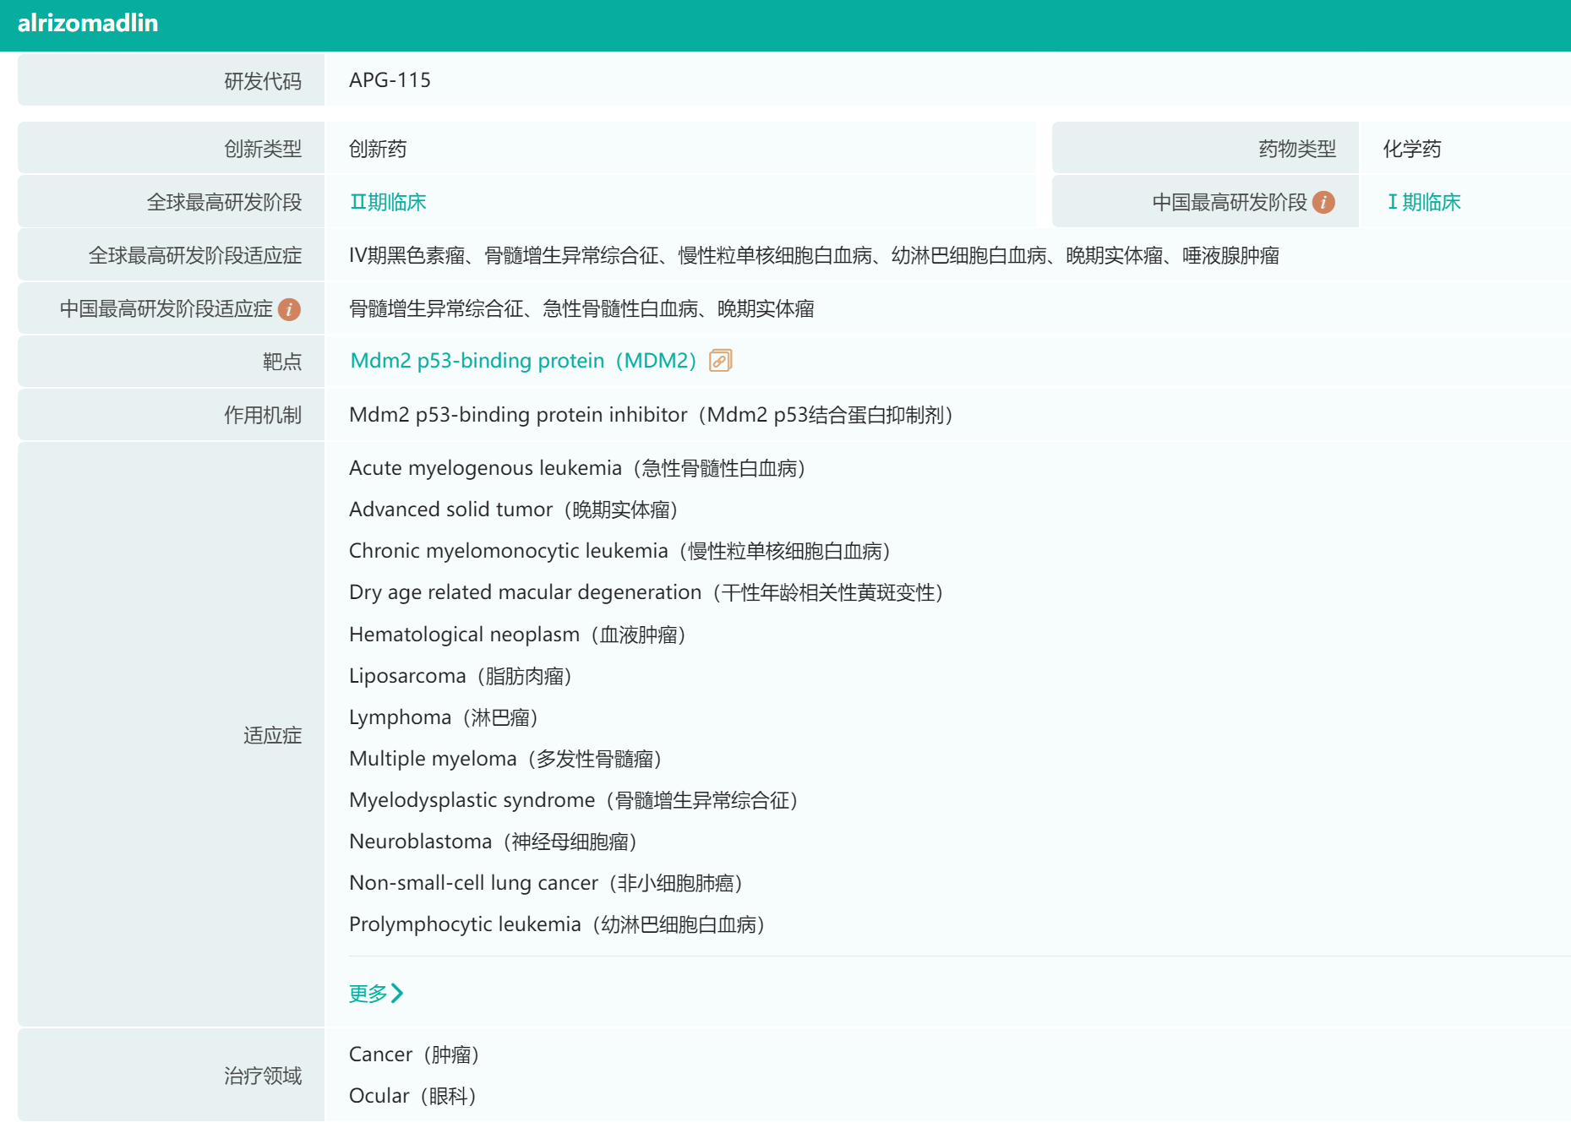
Task: Click the alrizomadlin drug title
Action: point(88,24)
